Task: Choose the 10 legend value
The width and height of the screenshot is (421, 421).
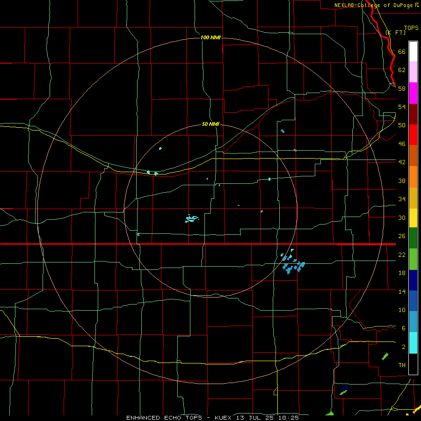Action: (402, 310)
